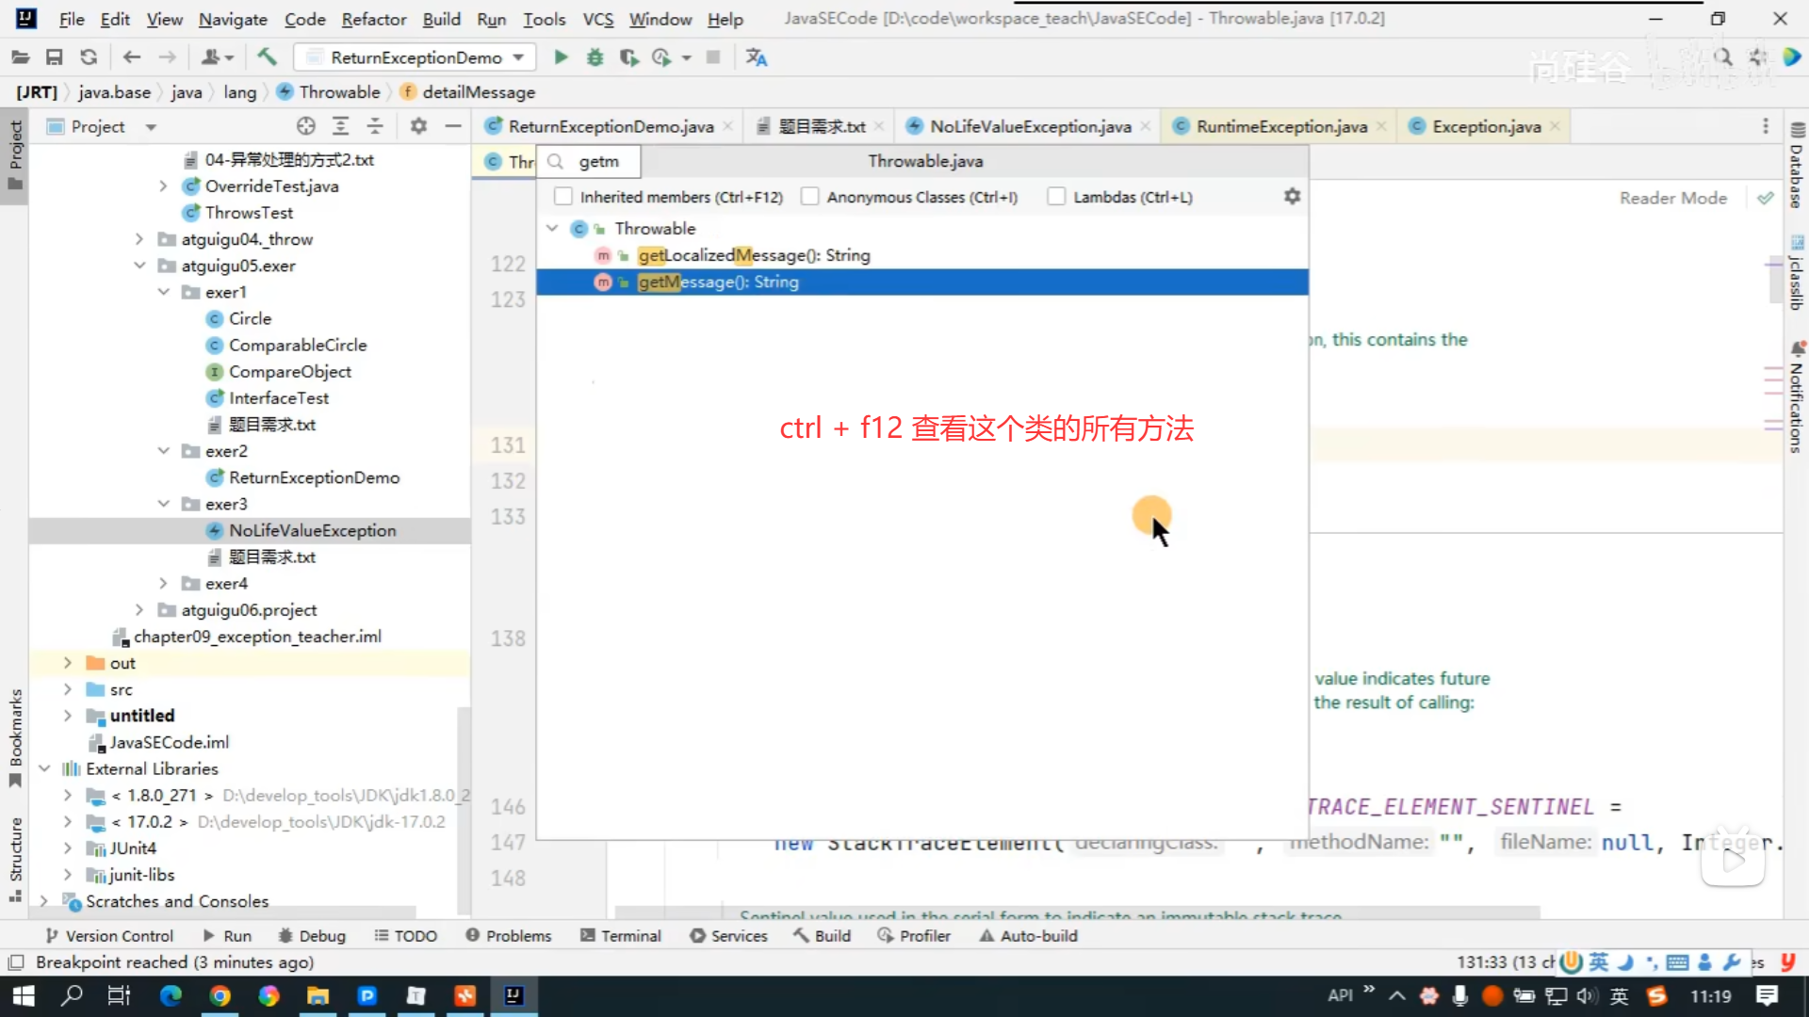
Task: Click the Translate icon in toolbar
Action: pos(756,57)
